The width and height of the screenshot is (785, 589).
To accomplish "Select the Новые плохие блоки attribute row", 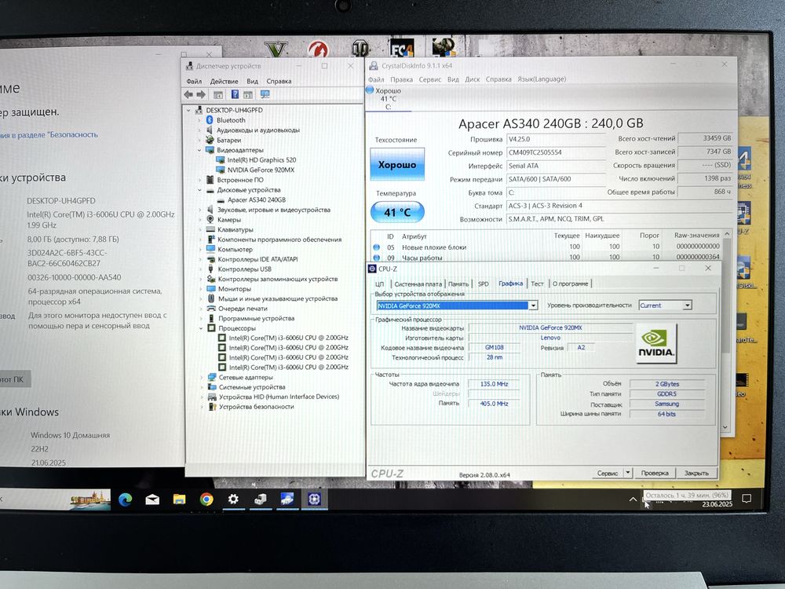I will click(x=546, y=247).
